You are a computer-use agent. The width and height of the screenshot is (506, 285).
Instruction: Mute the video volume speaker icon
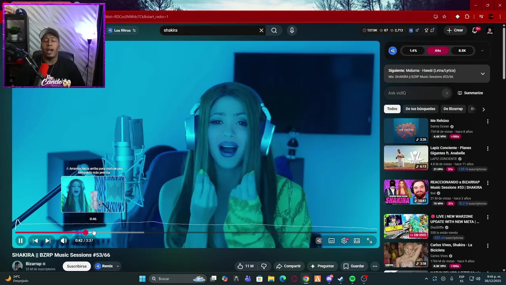click(x=64, y=241)
